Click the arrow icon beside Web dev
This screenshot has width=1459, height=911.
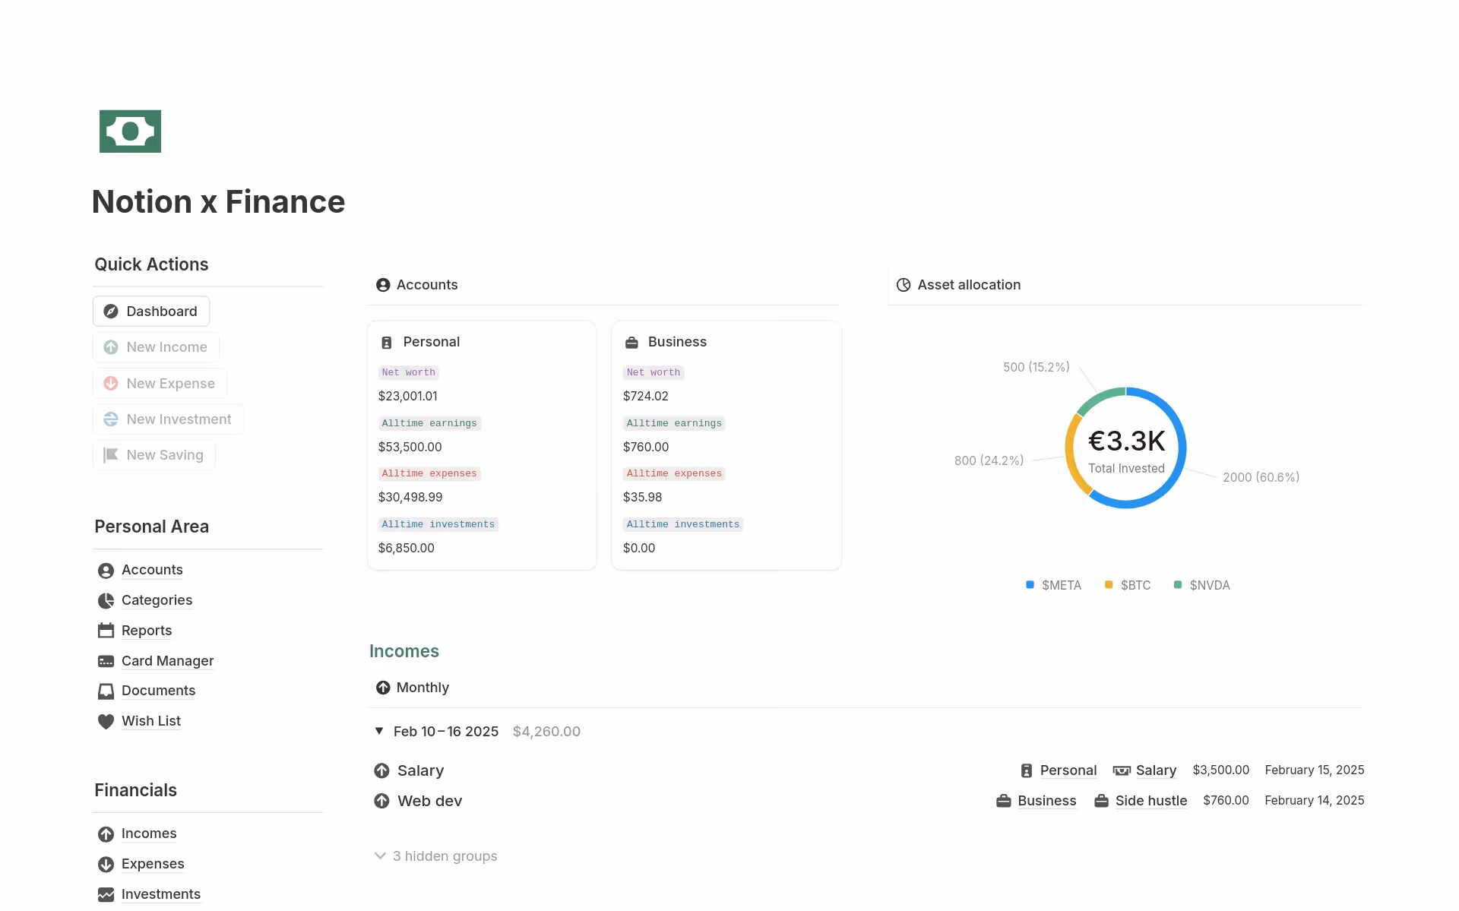tap(381, 801)
